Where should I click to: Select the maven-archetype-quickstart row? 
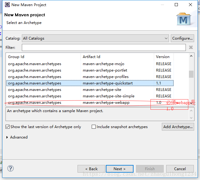(90, 83)
